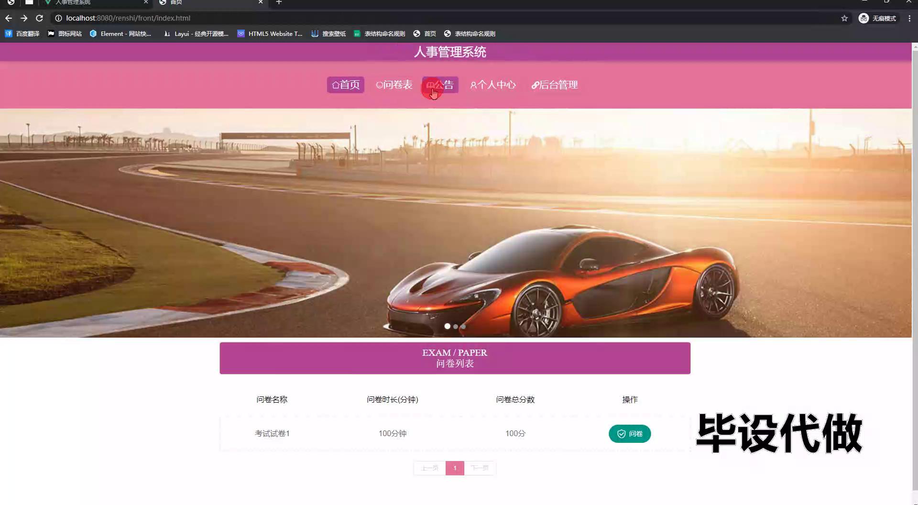Click the browser forward arrow

[x=24, y=18]
